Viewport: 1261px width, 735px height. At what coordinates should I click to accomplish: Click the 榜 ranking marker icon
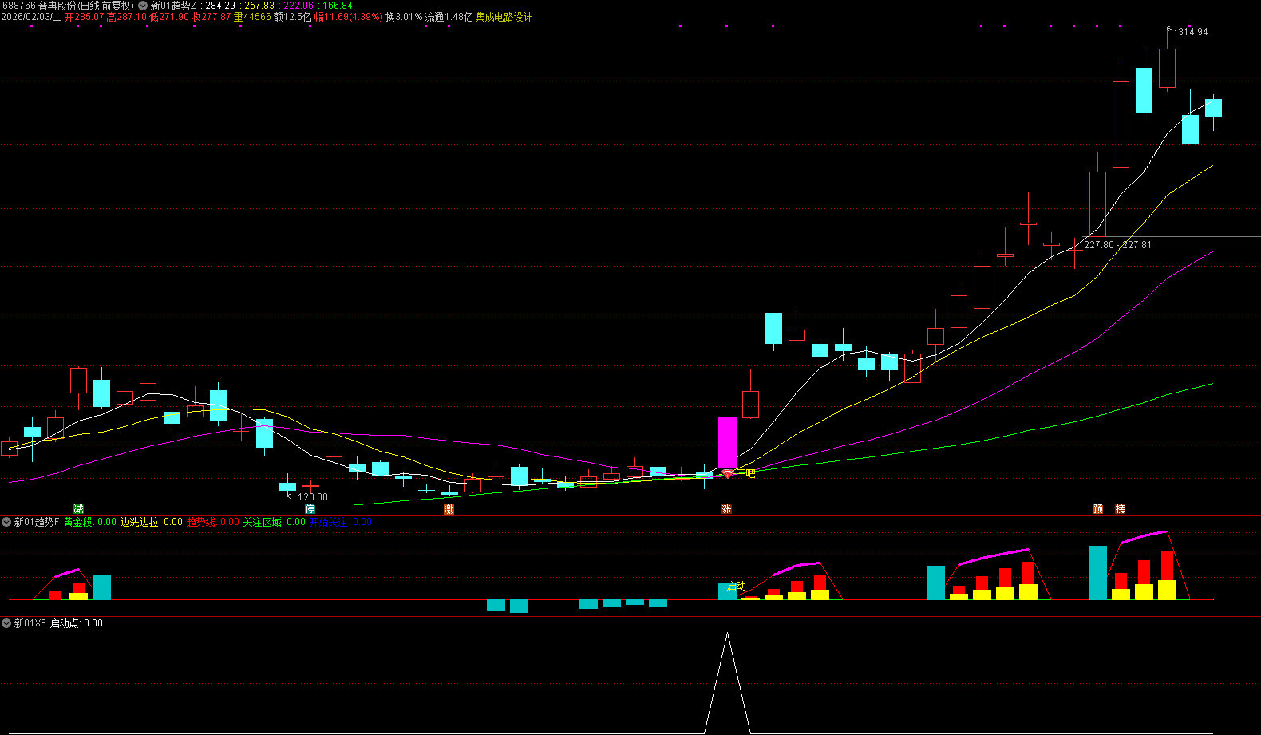pyautogui.click(x=1120, y=508)
